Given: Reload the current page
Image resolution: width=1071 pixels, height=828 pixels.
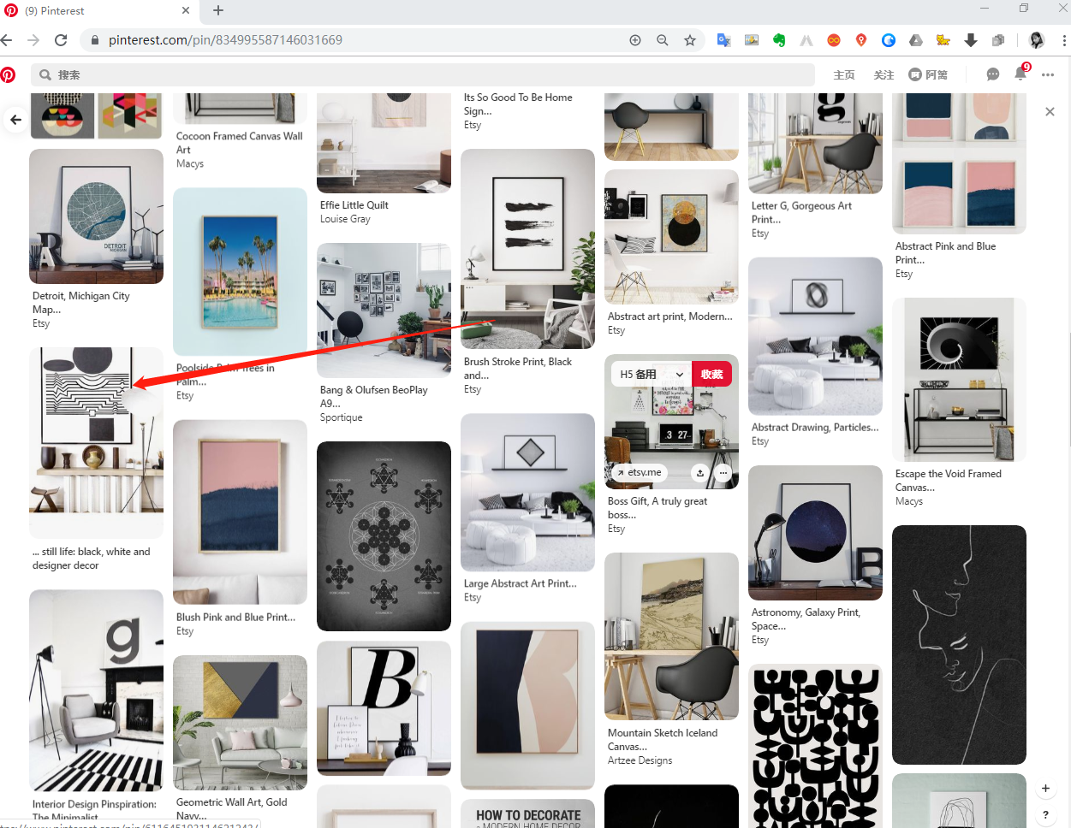Looking at the screenshot, I should (x=61, y=40).
